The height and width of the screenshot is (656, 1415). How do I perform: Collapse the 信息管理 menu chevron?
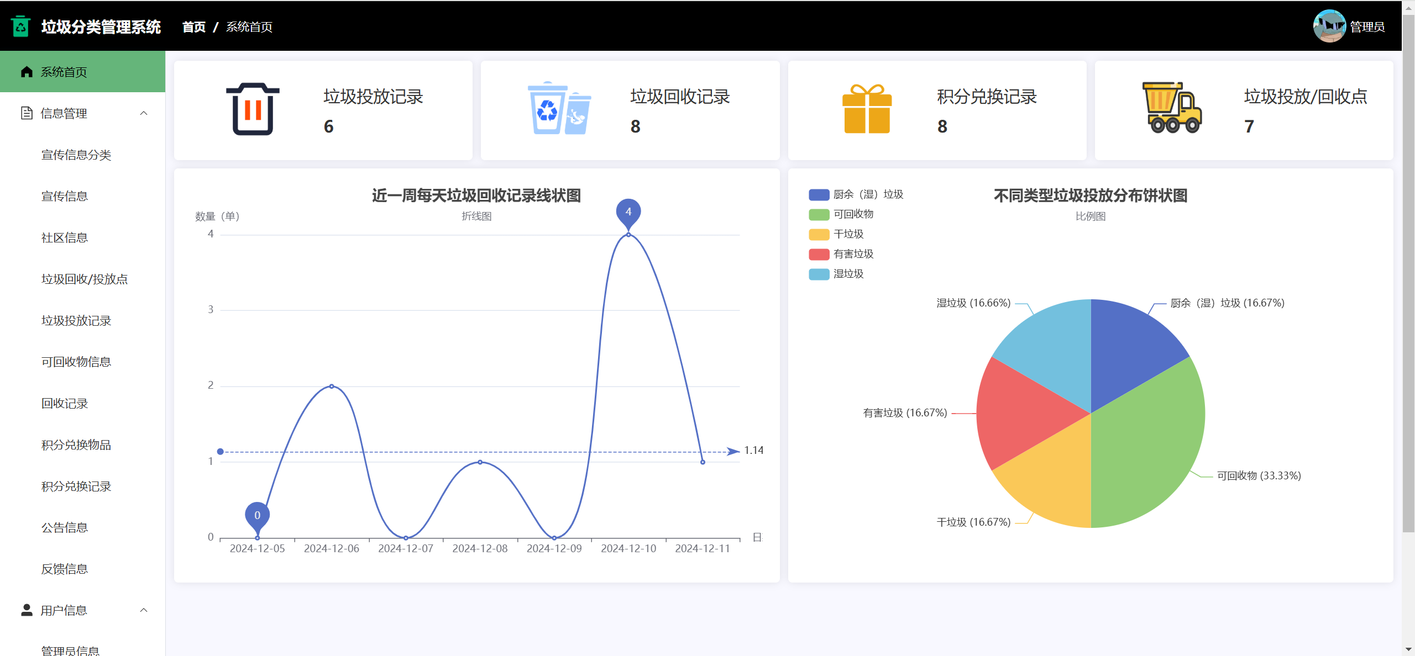[x=144, y=113]
